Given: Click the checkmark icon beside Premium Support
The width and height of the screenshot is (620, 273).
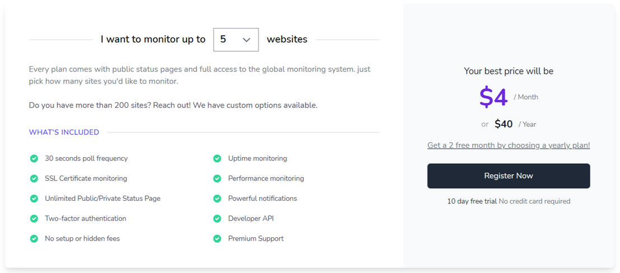Looking at the screenshot, I should (x=217, y=239).
